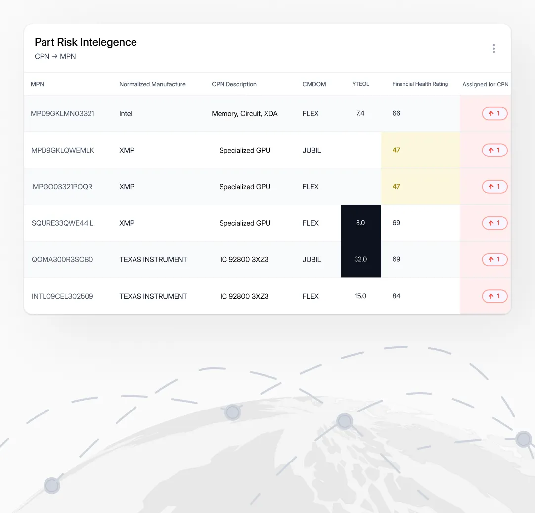This screenshot has width=535, height=513.
Task: Click the YTEOL column header
Action: [360, 84]
